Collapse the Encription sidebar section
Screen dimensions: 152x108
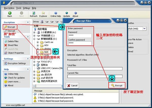[28, 22]
